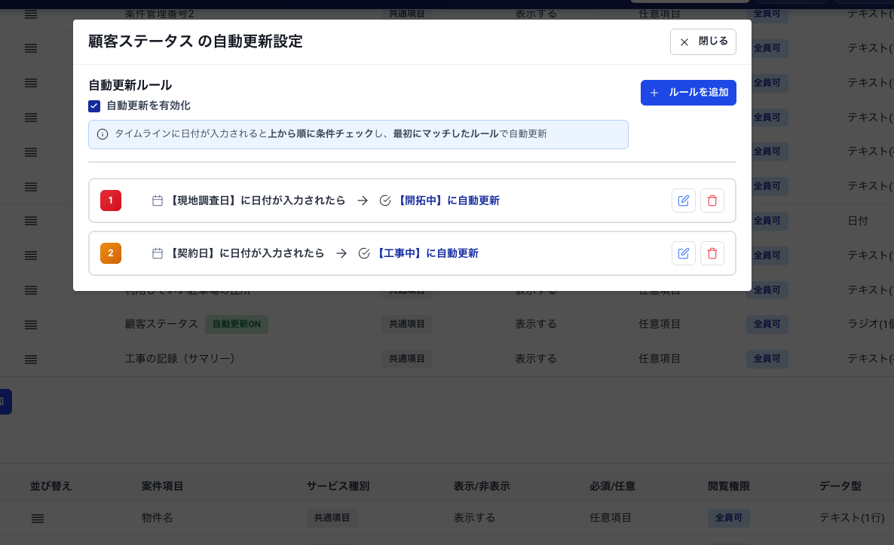The image size is (894, 545).
Task: Uncheck 自動更新を有効化
Action: (x=94, y=106)
